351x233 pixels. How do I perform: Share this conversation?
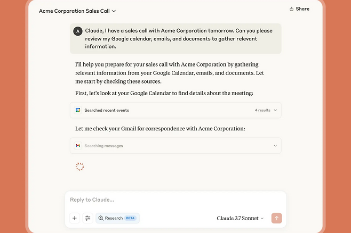click(299, 9)
